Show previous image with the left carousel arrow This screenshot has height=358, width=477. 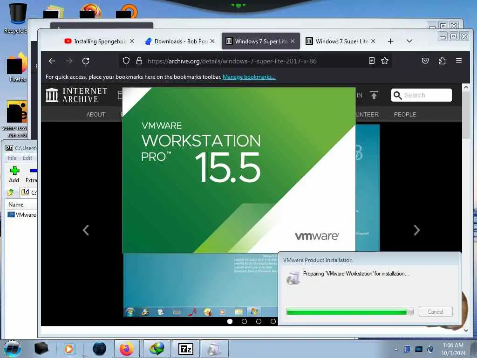point(86,230)
